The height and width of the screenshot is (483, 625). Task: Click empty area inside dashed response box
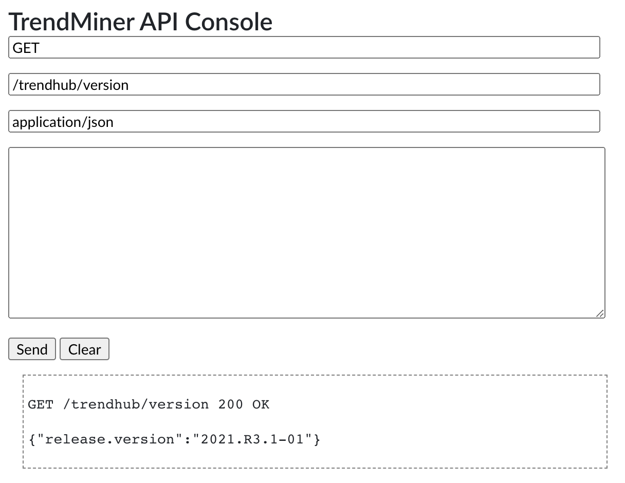pos(463,421)
